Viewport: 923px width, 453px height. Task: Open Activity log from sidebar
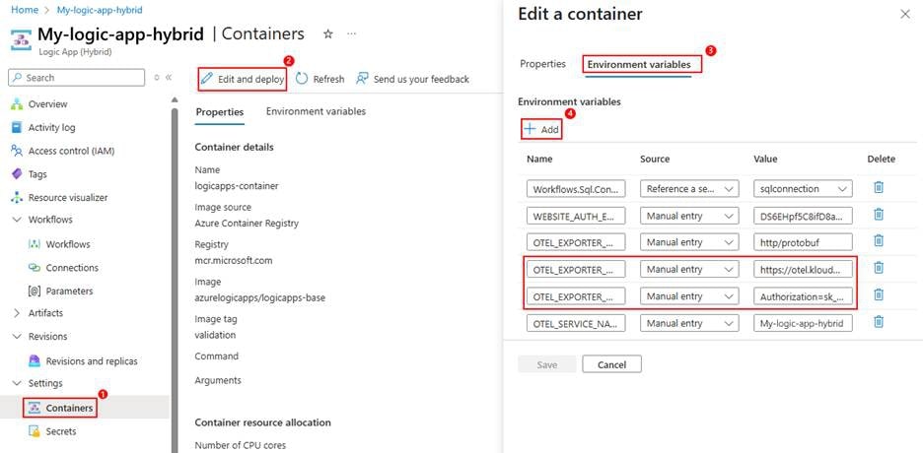click(51, 127)
